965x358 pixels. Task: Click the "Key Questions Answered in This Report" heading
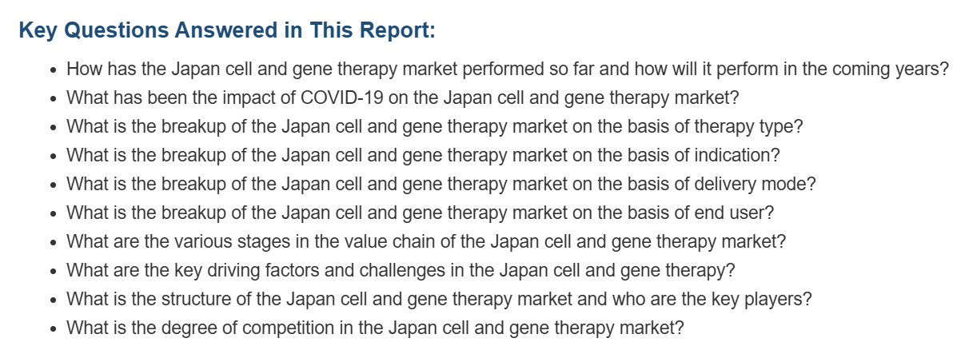click(227, 30)
